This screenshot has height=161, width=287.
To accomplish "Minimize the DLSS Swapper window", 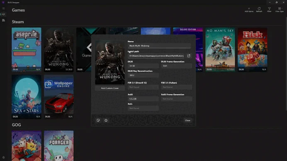I will tap(270, 2).
